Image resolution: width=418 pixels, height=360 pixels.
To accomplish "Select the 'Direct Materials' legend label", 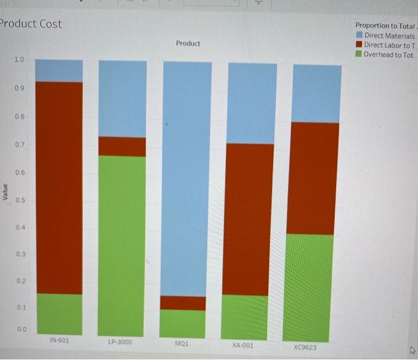I will coord(390,36).
